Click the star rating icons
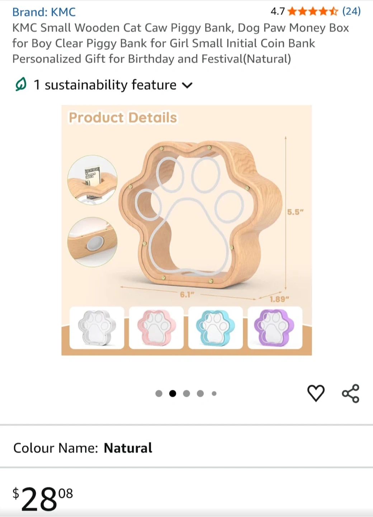This screenshot has height=517, width=373. coord(313,11)
